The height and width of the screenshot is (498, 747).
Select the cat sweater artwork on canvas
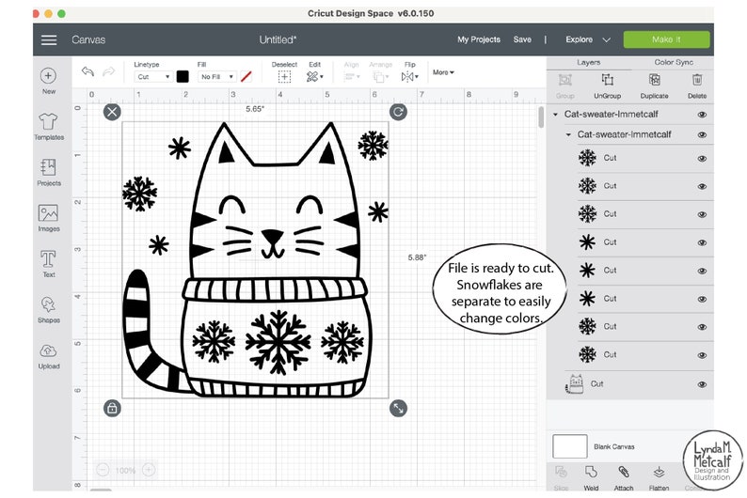pos(255,259)
